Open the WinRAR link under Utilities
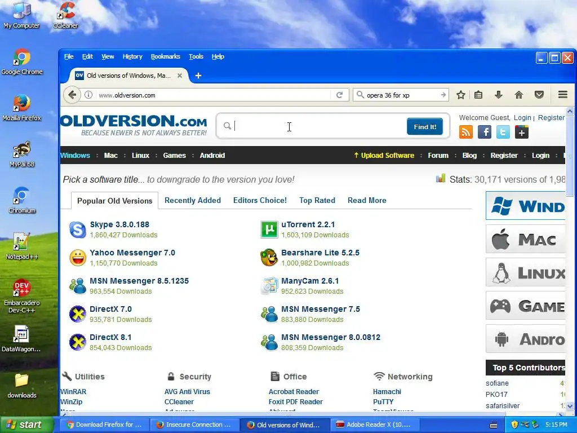 coord(73,392)
